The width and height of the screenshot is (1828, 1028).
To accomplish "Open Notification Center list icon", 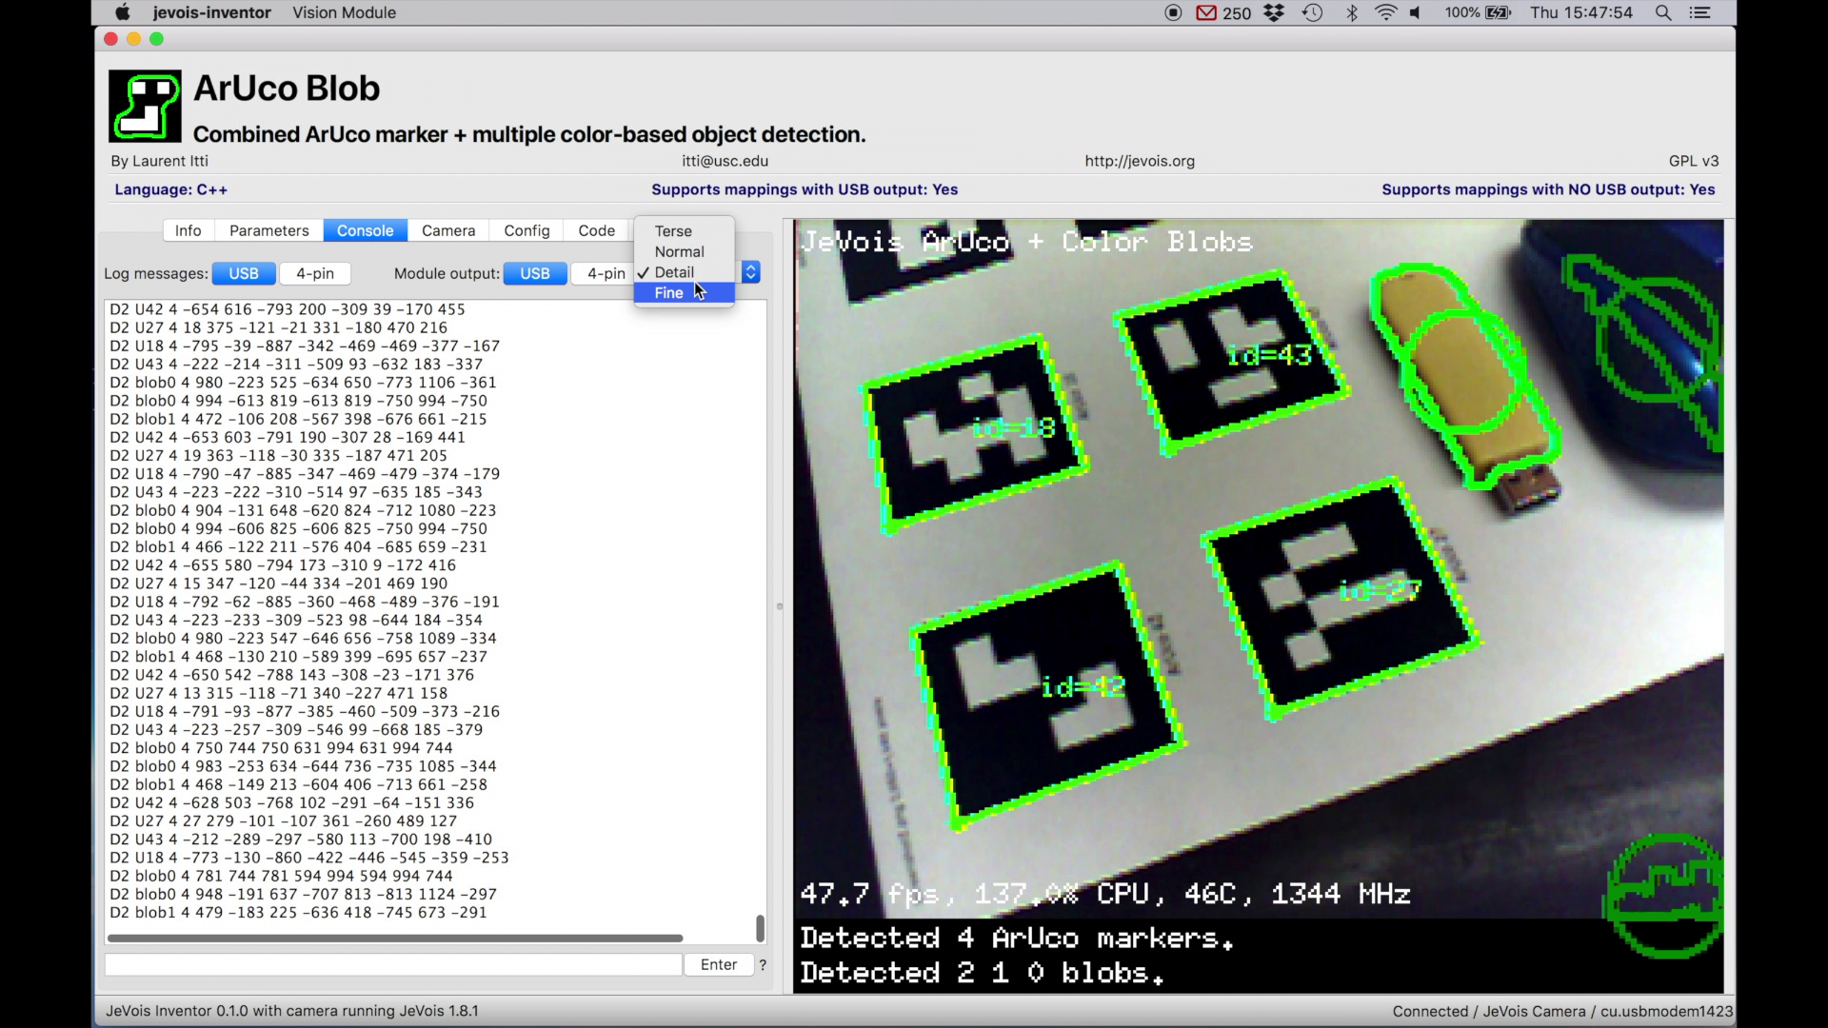I will (1699, 12).
